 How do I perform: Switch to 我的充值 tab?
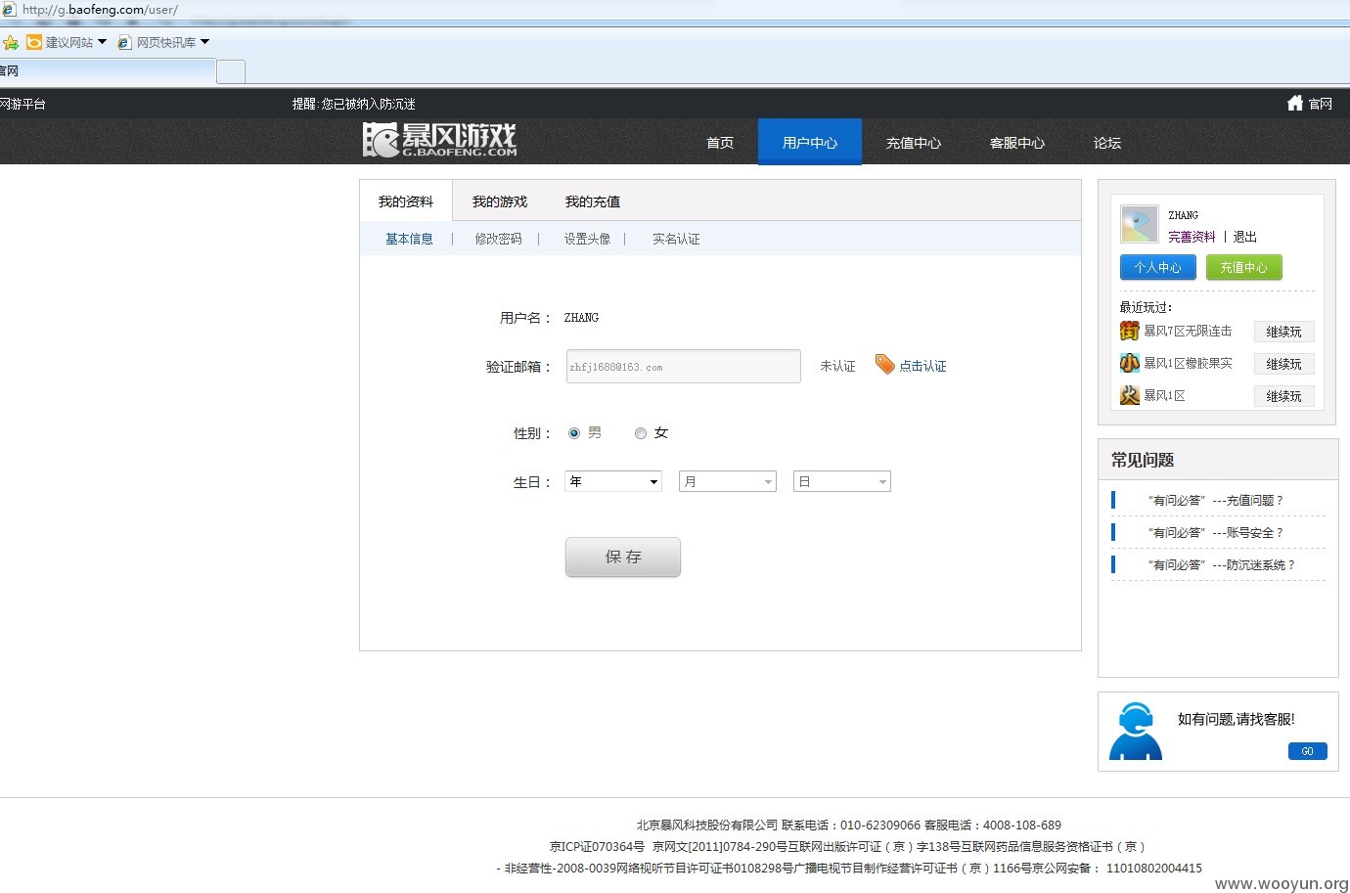click(593, 201)
